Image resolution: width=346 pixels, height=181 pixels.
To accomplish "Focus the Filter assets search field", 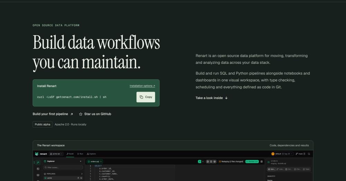I will pos(63,167).
